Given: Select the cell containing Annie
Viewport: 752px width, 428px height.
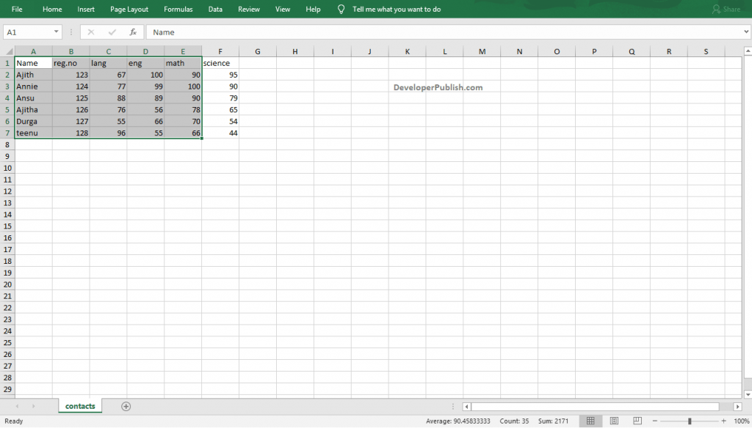Looking at the screenshot, I should coord(33,86).
